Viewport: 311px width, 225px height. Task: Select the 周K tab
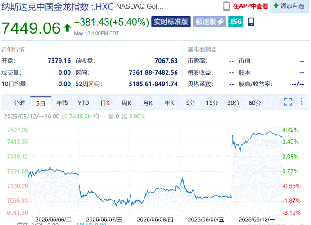tap(126, 103)
